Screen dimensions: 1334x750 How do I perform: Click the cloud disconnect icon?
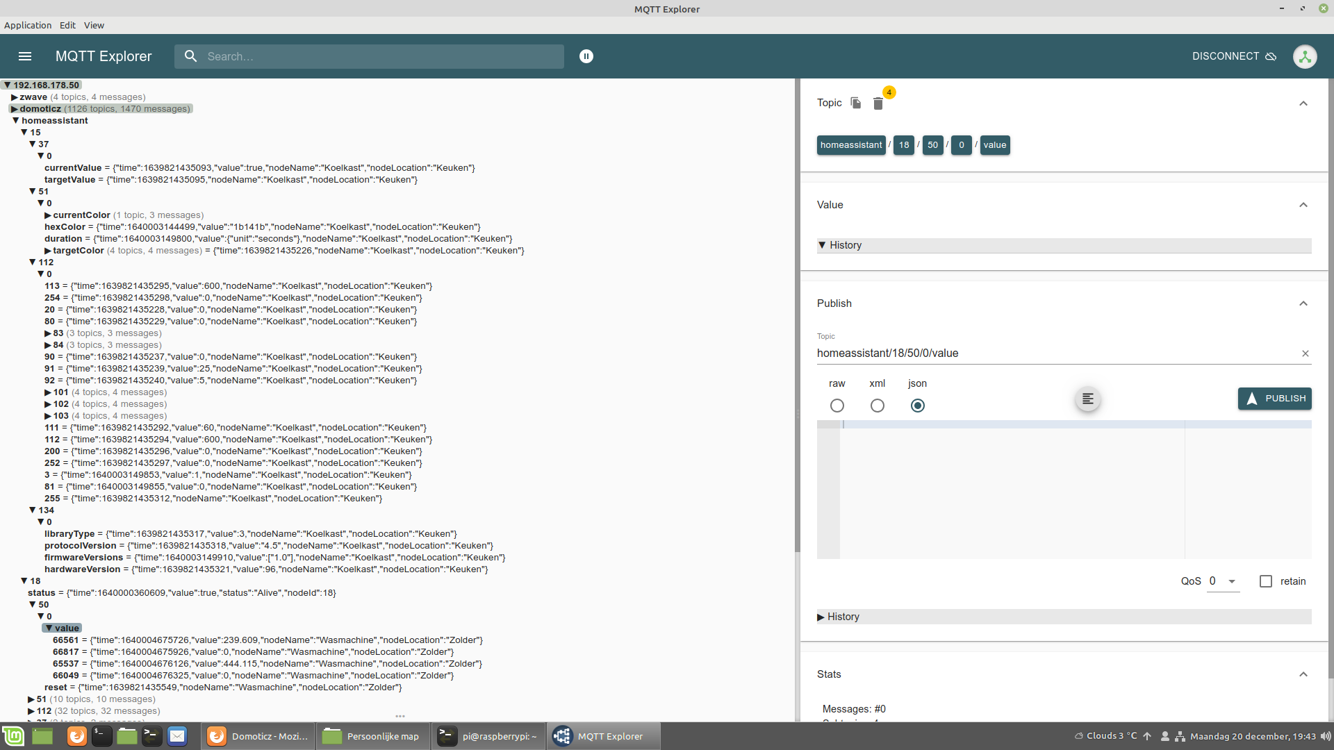tap(1271, 56)
